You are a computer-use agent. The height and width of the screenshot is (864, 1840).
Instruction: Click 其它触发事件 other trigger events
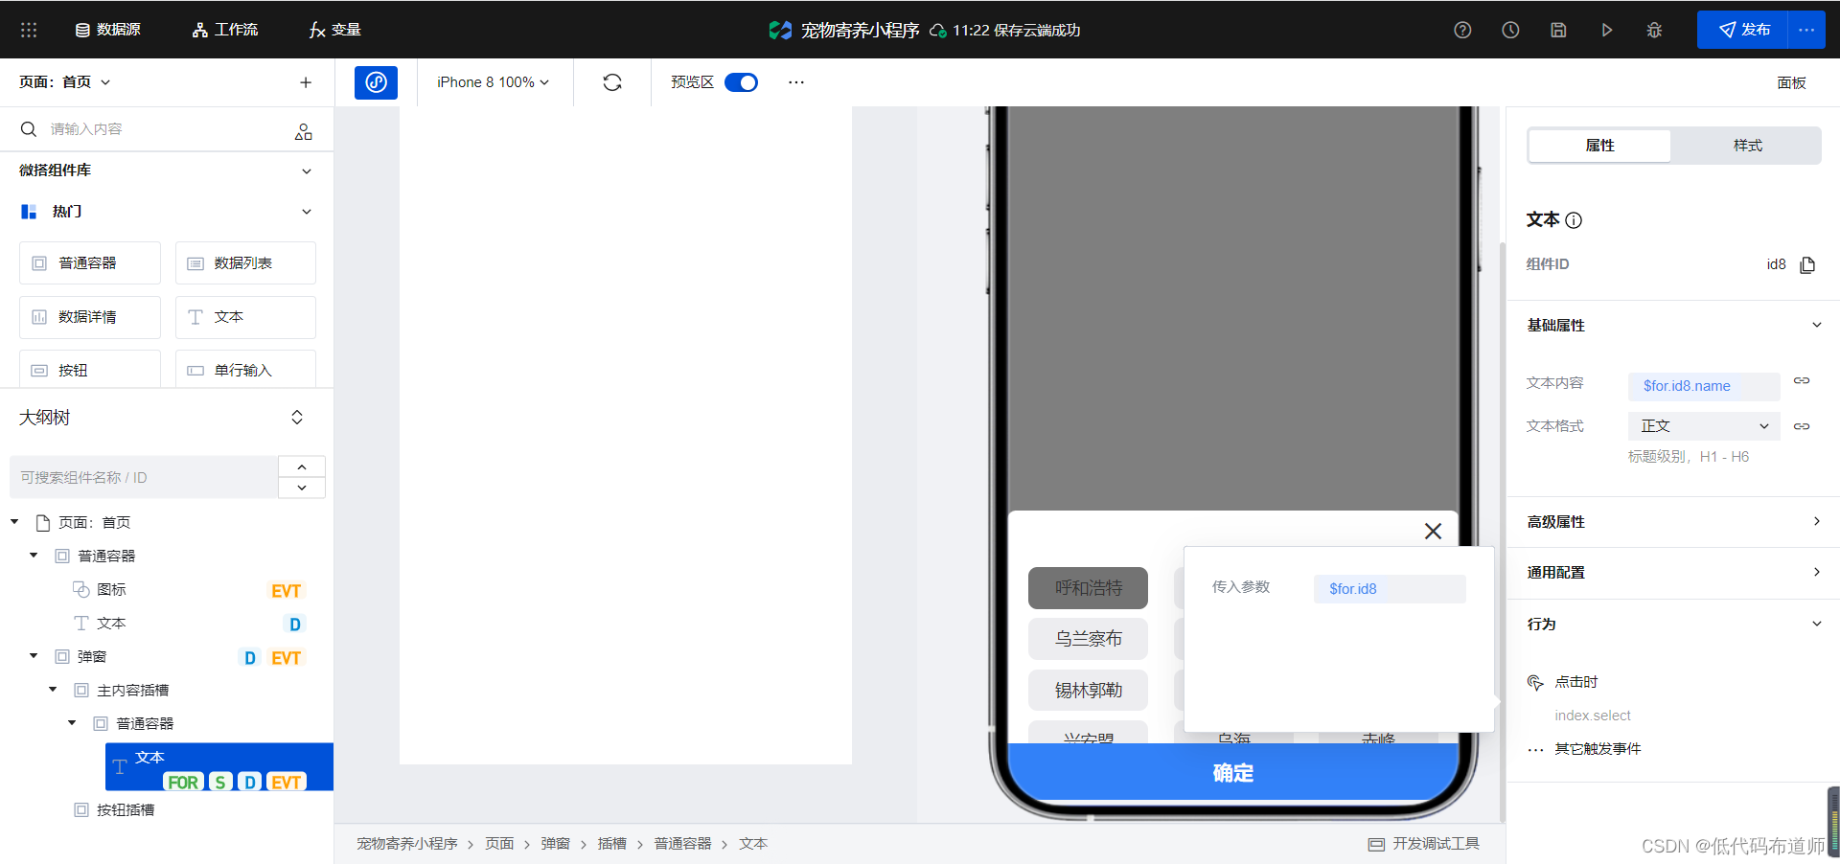[1598, 749]
